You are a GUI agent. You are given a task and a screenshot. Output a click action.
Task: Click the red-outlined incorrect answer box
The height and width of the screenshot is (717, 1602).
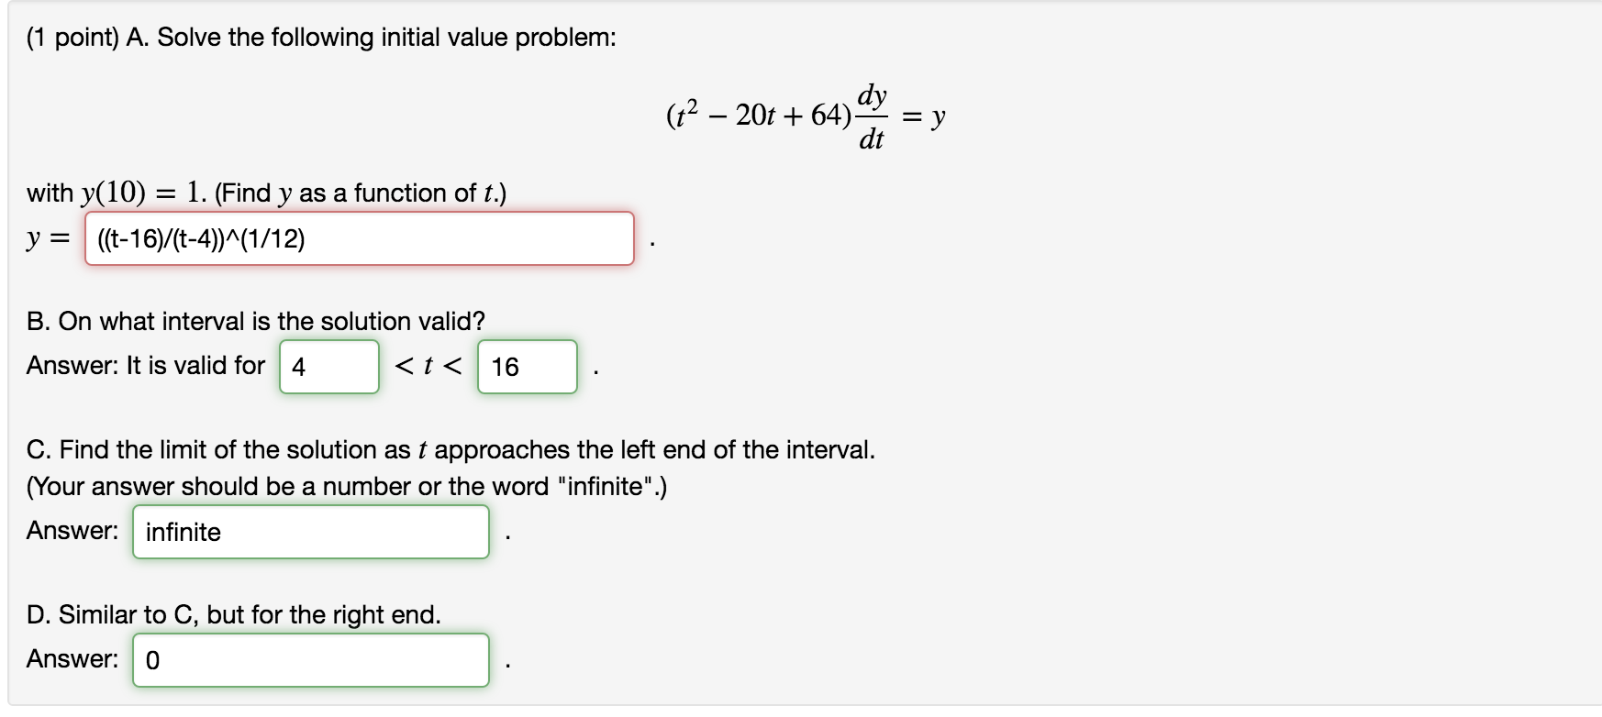[358, 241]
